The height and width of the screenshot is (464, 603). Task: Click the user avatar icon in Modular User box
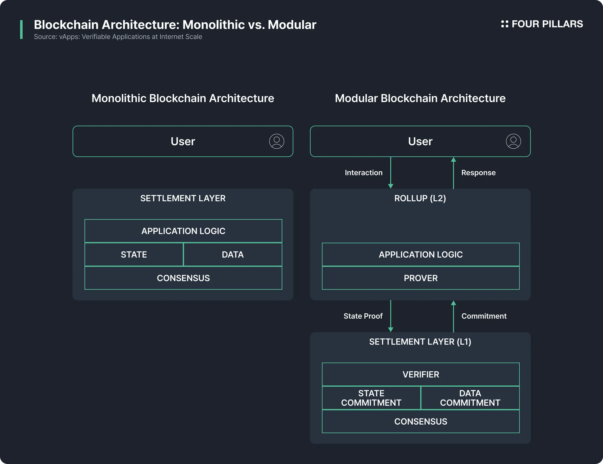coord(513,142)
